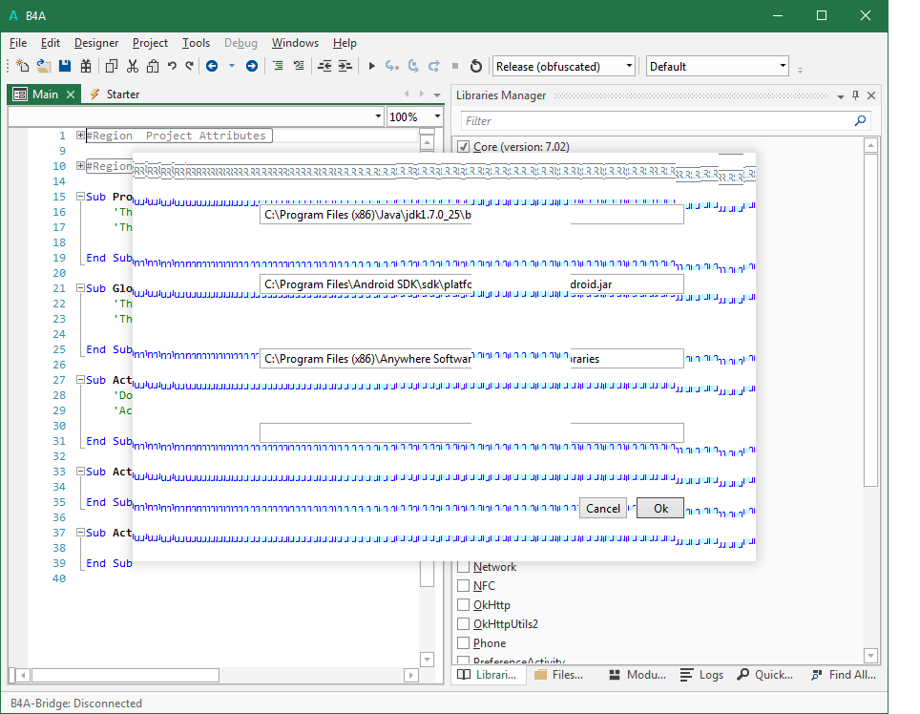The image size is (920, 714).
Task: Open Libraries Manager window position dropdown arrow
Action: 841,96
